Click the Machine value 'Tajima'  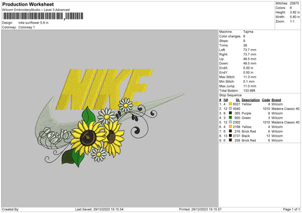pos(248,32)
